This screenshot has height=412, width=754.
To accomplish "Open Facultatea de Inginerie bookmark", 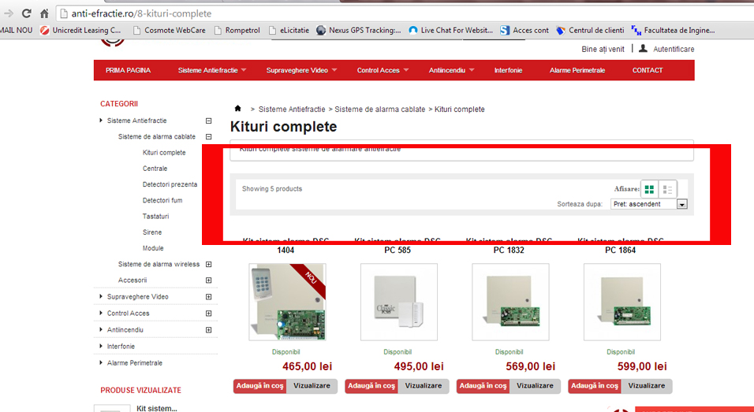I will [674, 30].
